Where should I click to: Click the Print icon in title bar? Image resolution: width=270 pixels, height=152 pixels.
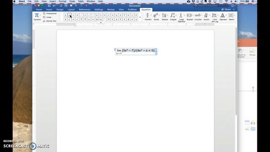coord(66,5)
